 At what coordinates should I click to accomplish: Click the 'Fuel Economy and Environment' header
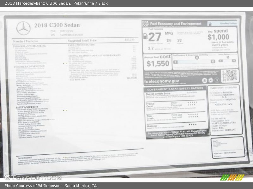pyautogui.click(x=176, y=24)
